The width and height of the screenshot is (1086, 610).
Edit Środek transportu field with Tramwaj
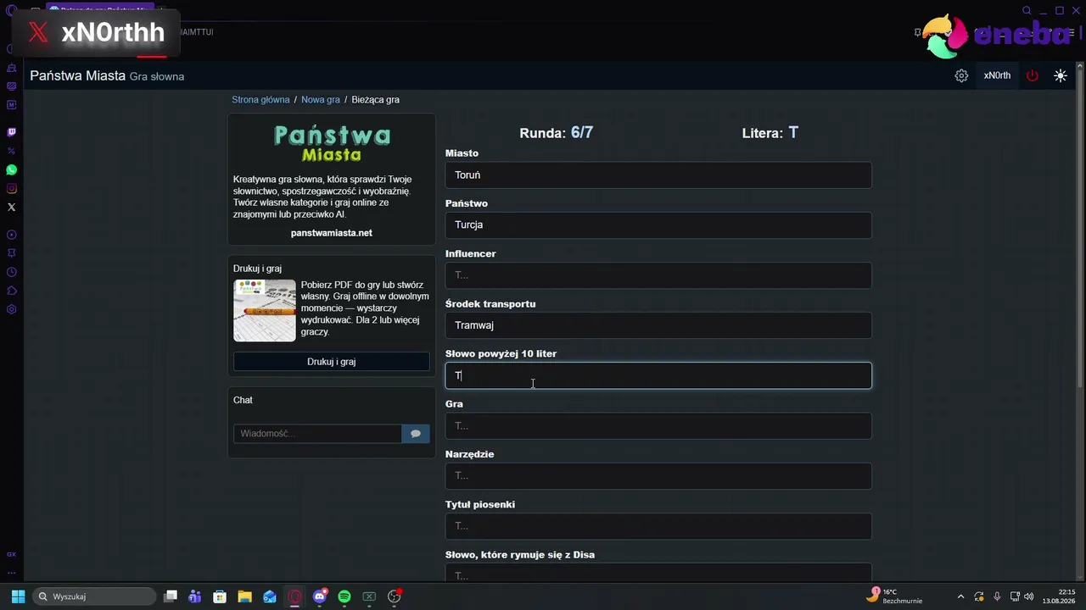point(658,325)
